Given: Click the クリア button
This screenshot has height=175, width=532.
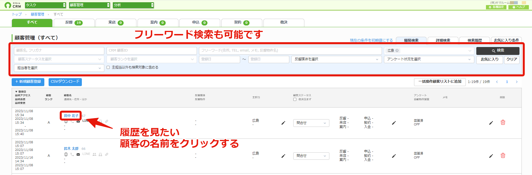Looking at the screenshot, I should (512, 60).
